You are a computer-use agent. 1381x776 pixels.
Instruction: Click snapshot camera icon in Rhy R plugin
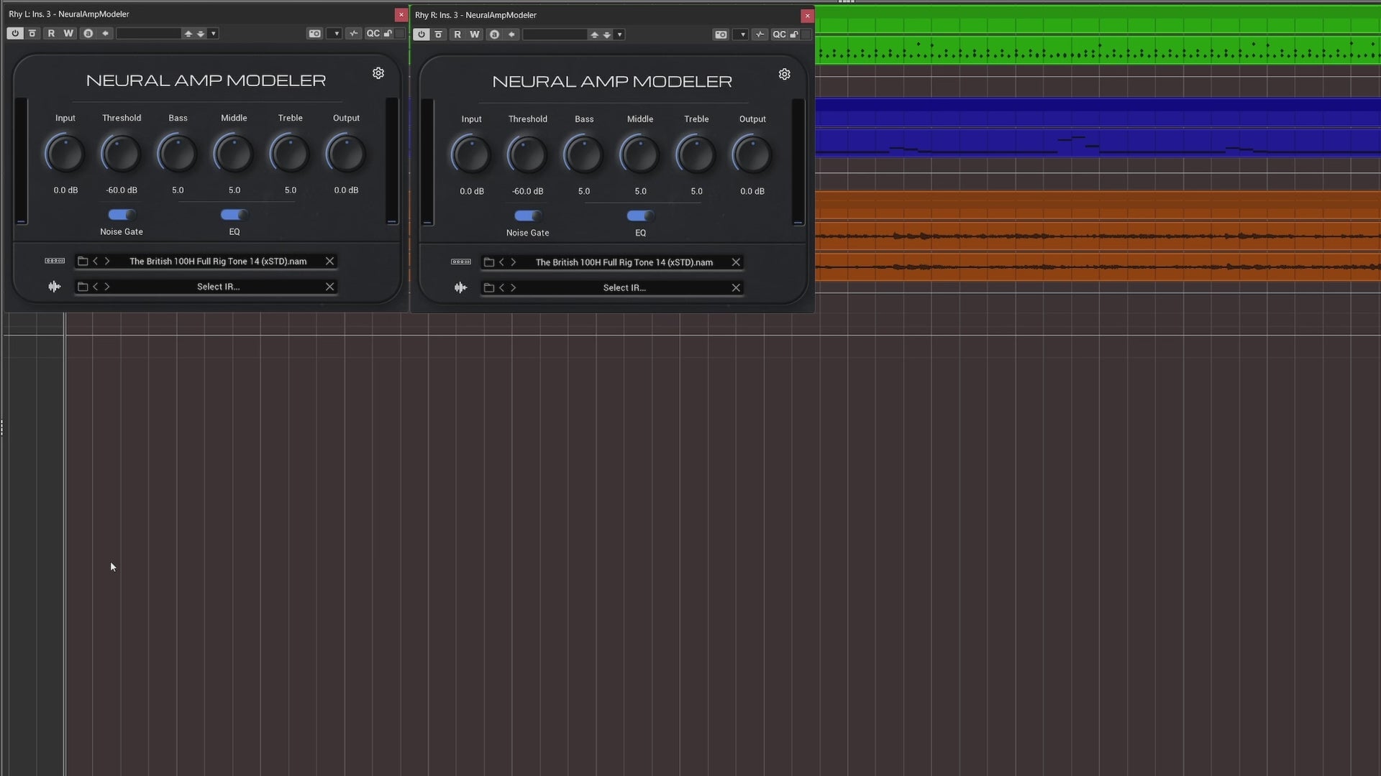click(721, 34)
